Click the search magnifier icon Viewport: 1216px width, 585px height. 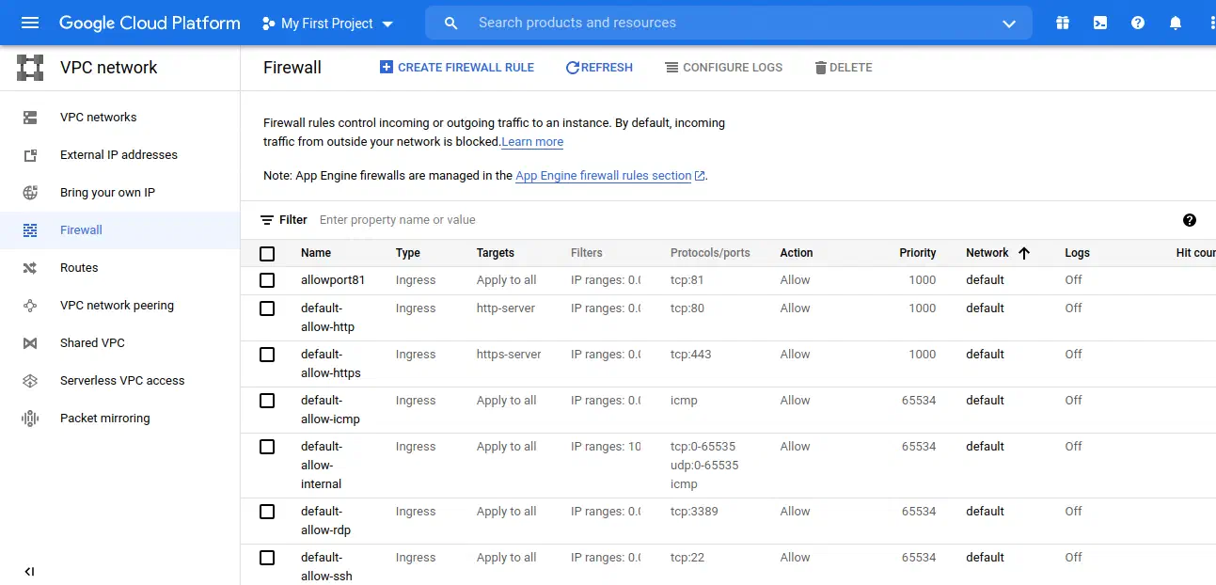pyautogui.click(x=450, y=23)
